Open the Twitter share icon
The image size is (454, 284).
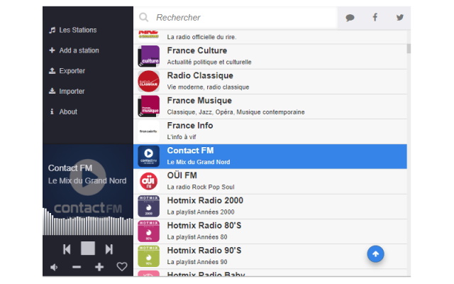(x=400, y=17)
